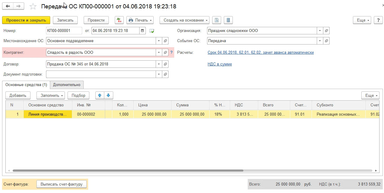Screen dimensions: 384x193
Task: Expand Создать на основании dropdown
Action: (x=184, y=20)
